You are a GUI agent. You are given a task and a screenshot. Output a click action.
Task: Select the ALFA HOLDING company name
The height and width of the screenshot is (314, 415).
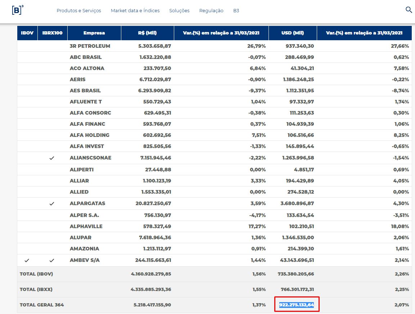90,135
